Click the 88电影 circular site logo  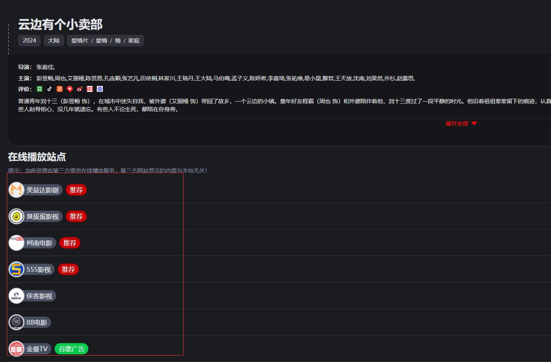[x=16, y=322]
